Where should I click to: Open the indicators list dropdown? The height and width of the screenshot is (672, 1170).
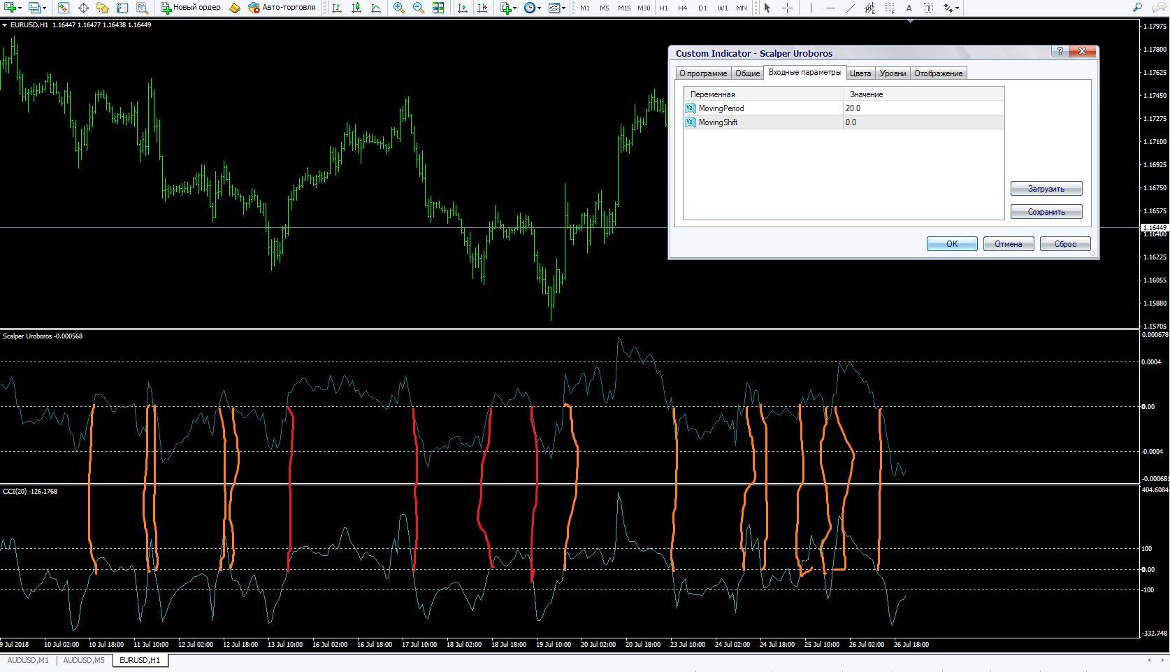[514, 8]
